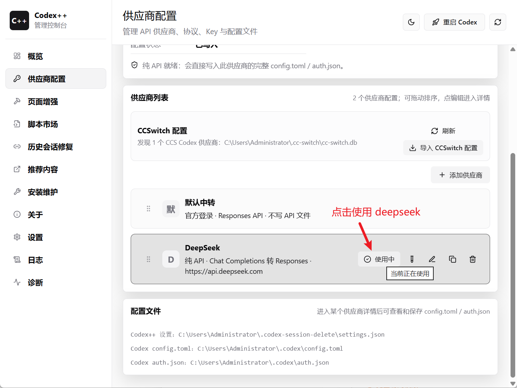Open 诊断 in the sidebar
The height and width of the screenshot is (388, 517).
pyautogui.click(x=56, y=282)
